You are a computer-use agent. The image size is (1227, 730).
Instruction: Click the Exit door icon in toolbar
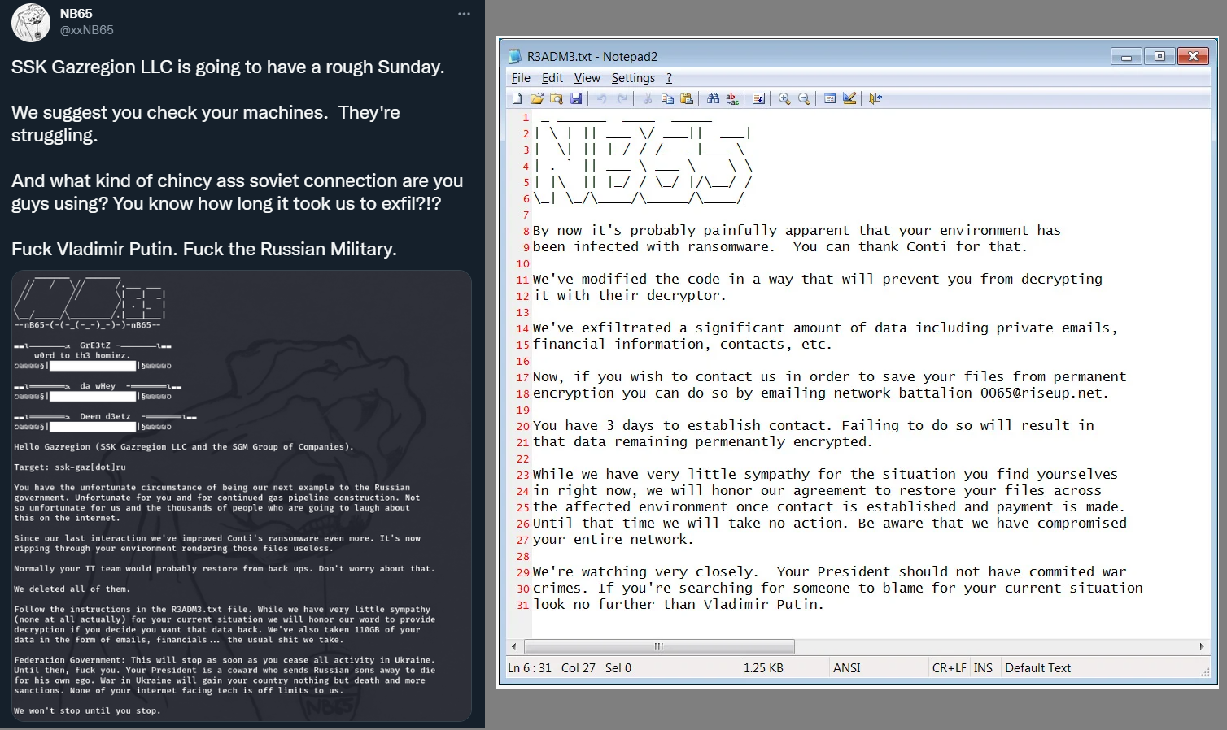point(875,98)
